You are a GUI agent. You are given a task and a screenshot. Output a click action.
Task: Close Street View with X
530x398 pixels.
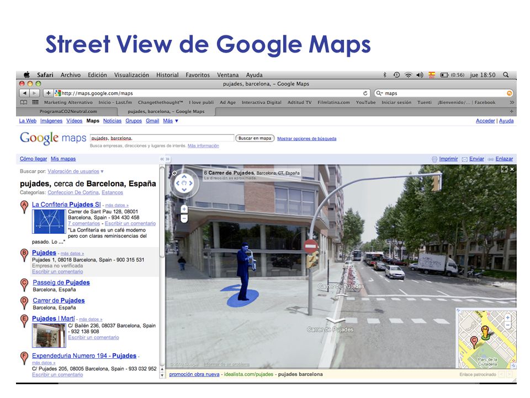(512, 169)
